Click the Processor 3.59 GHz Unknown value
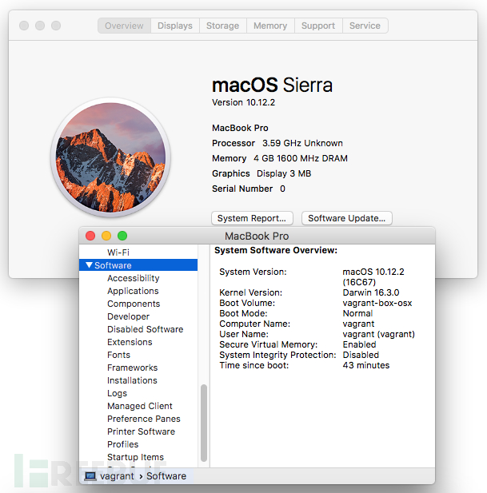 [x=302, y=143]
